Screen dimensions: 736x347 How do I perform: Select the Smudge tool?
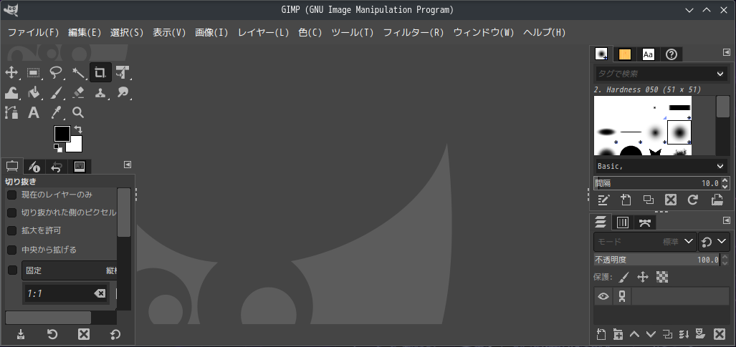point(123,92)
